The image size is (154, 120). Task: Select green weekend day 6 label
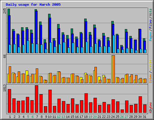pyautogui.click(x=32, y=117)
